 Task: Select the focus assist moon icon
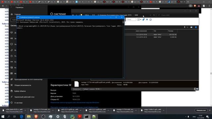(x=12, y=50)
